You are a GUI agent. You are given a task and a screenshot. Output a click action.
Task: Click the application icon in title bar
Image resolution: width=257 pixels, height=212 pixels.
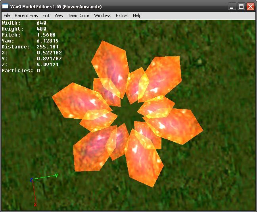[5, 6]
